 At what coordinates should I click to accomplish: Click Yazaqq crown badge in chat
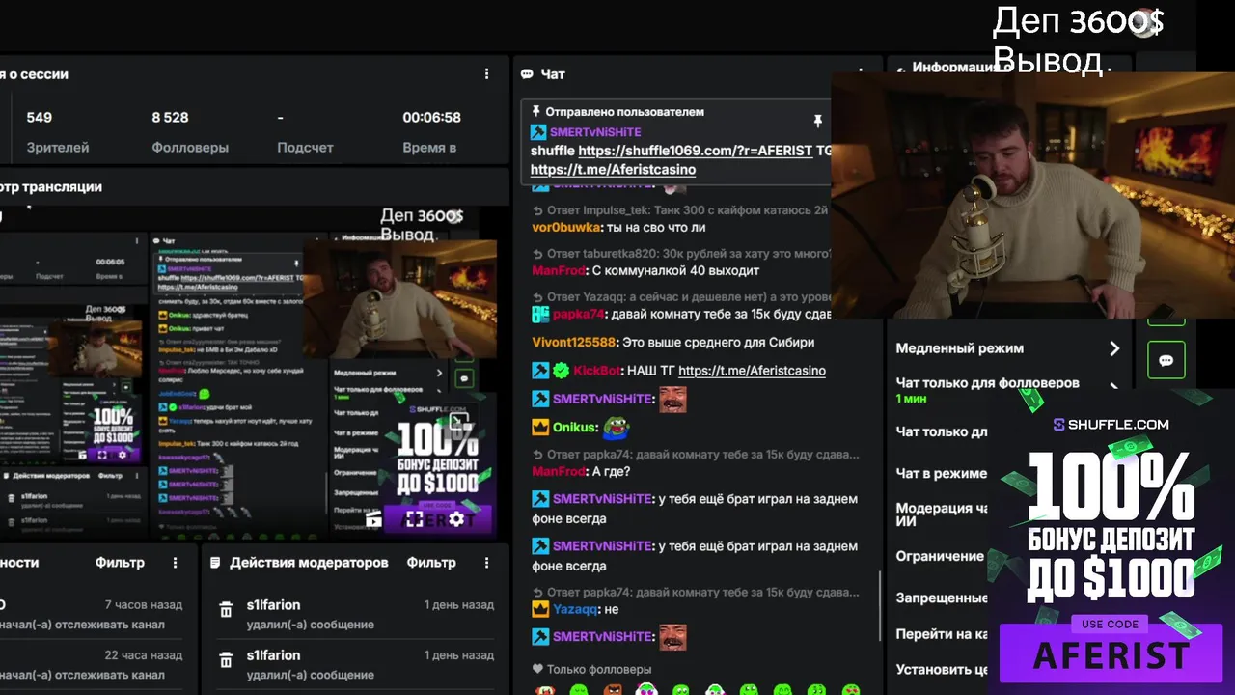click(540, 609)
